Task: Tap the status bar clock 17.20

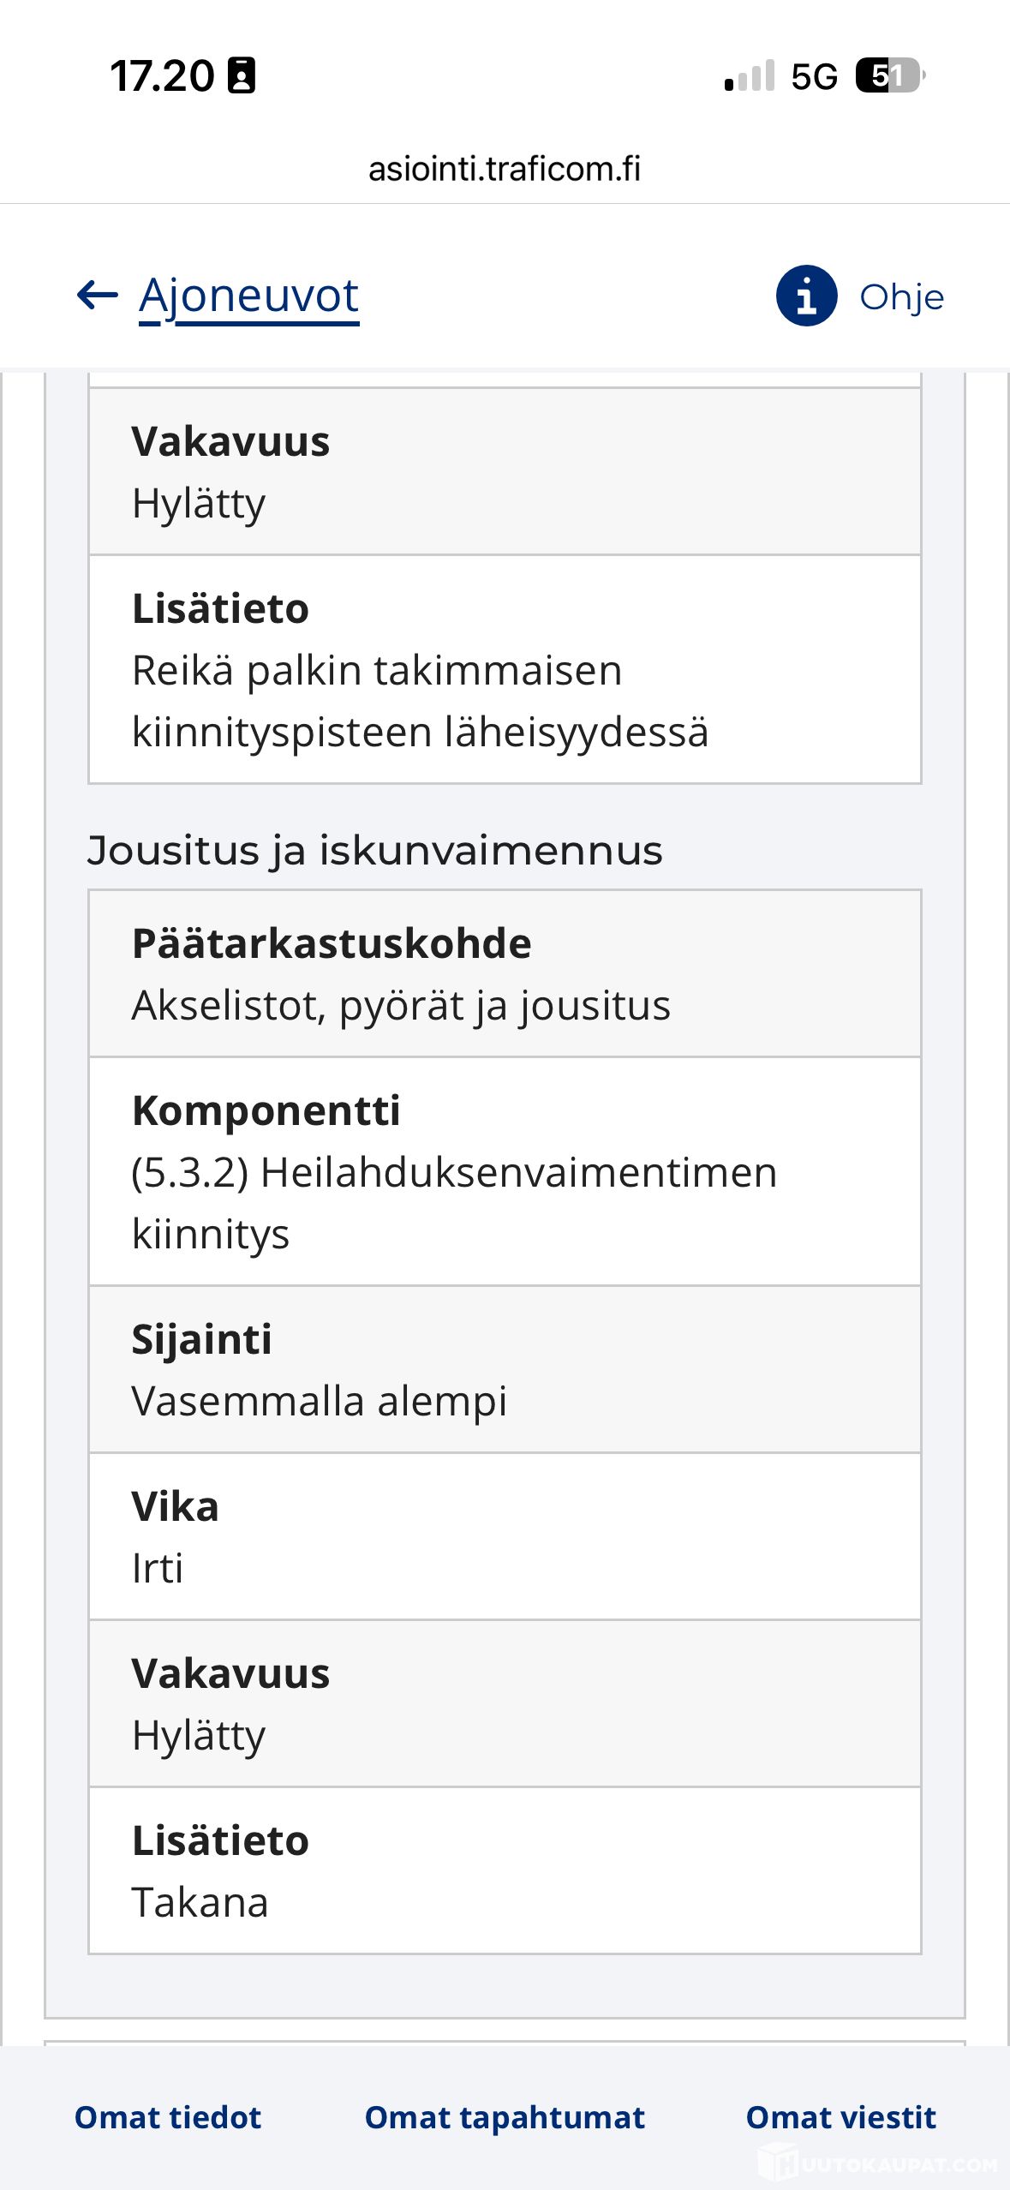Action: (162, 76)
